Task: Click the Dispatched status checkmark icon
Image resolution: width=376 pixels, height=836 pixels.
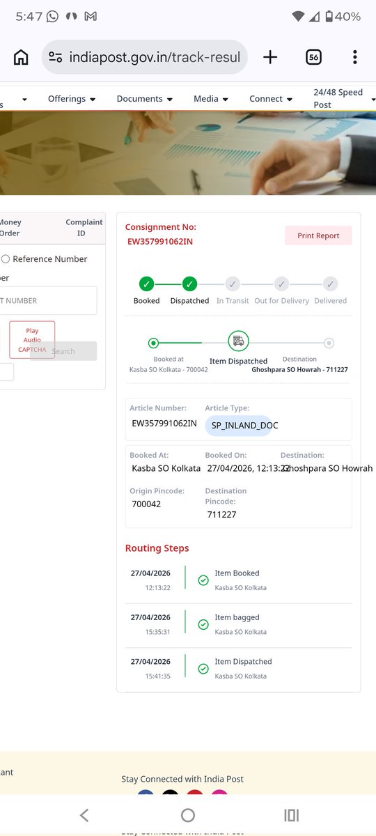Action: coord(189,284)
